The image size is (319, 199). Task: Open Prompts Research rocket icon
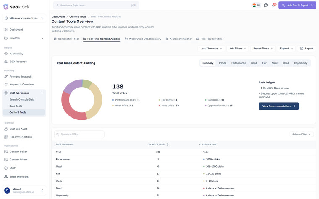6,77
